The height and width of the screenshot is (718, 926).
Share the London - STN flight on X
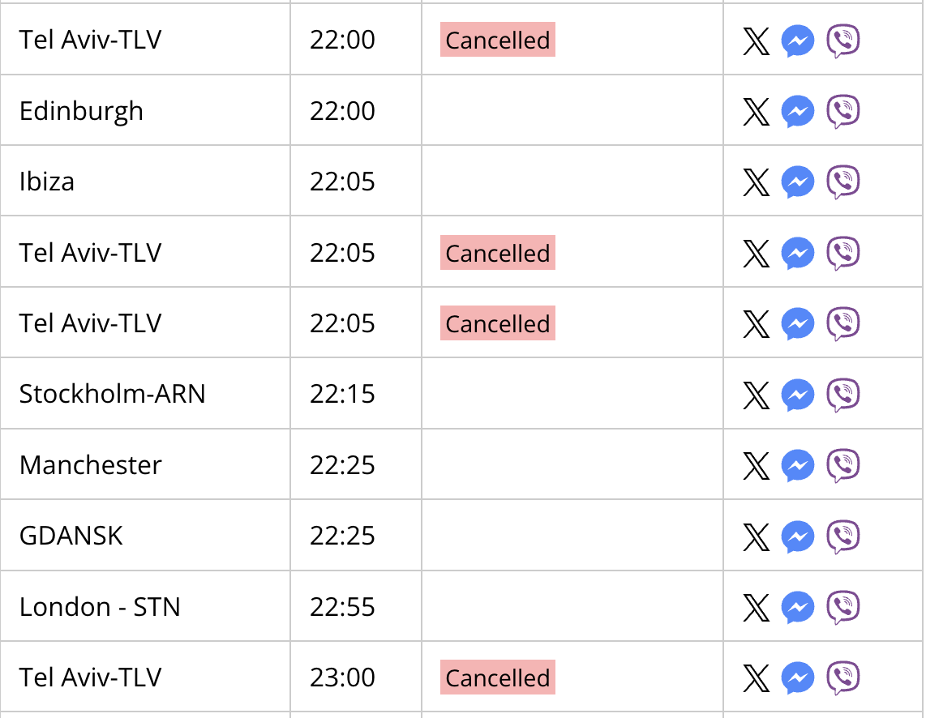pos(756,607)
